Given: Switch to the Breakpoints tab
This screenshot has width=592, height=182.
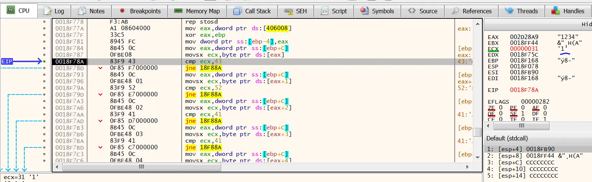Looking at the screenshot, I should click(x=140, y=11).
